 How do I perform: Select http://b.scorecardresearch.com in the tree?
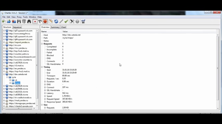coord(22,57)
